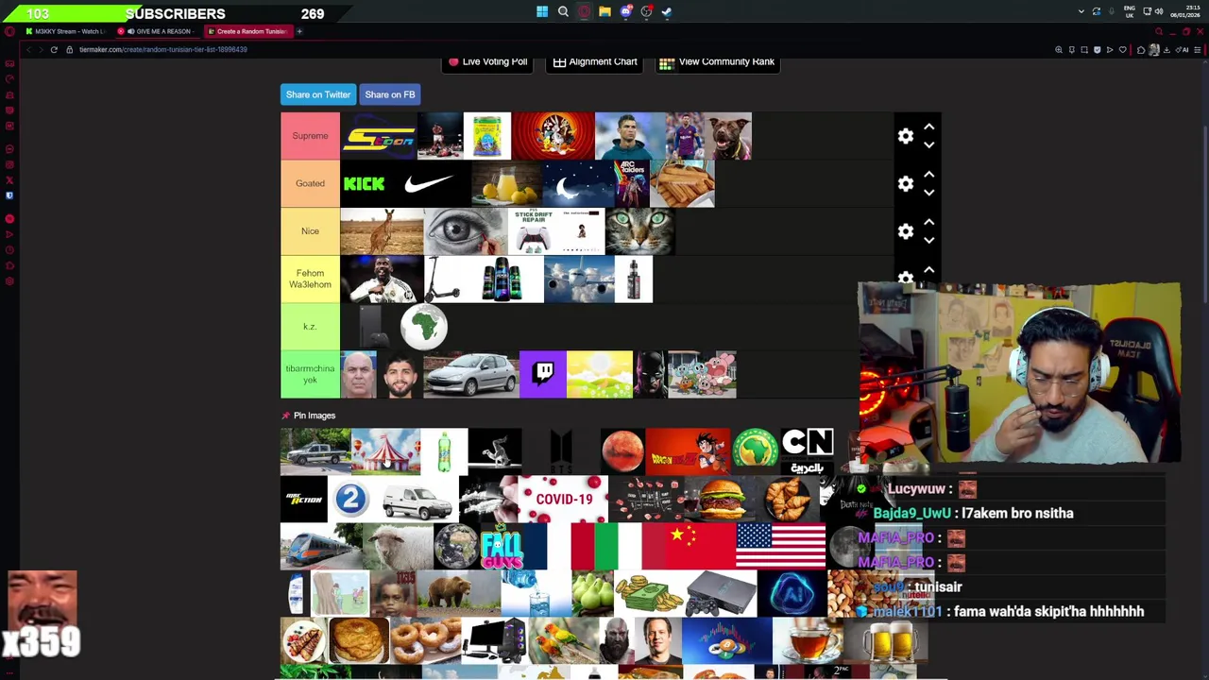The height and width of the screenshot is (680, 1209).
Task: Pick the white van image
Action: (417, 500)
